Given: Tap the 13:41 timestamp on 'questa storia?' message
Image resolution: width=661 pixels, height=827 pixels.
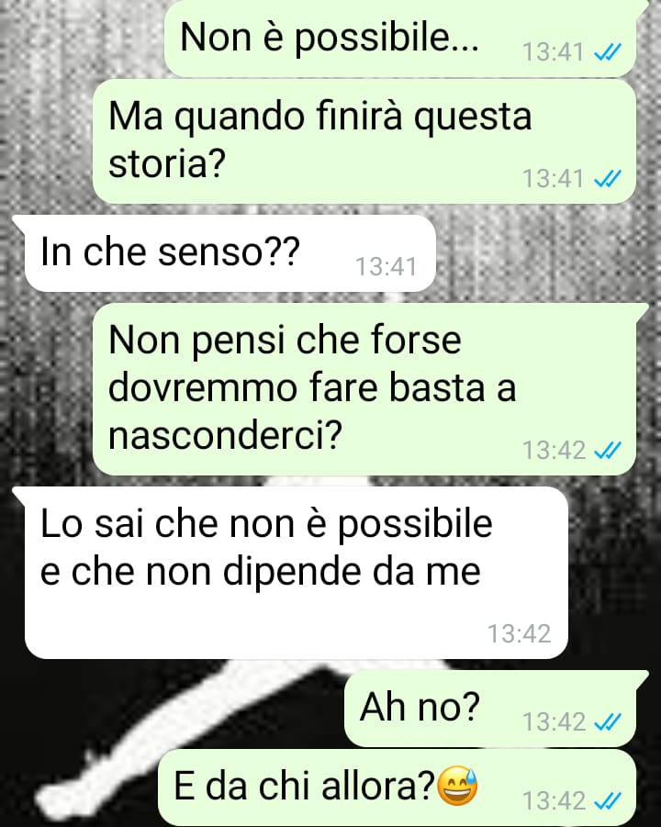Looking at the screenshot, I should click(x=553, y=178).
